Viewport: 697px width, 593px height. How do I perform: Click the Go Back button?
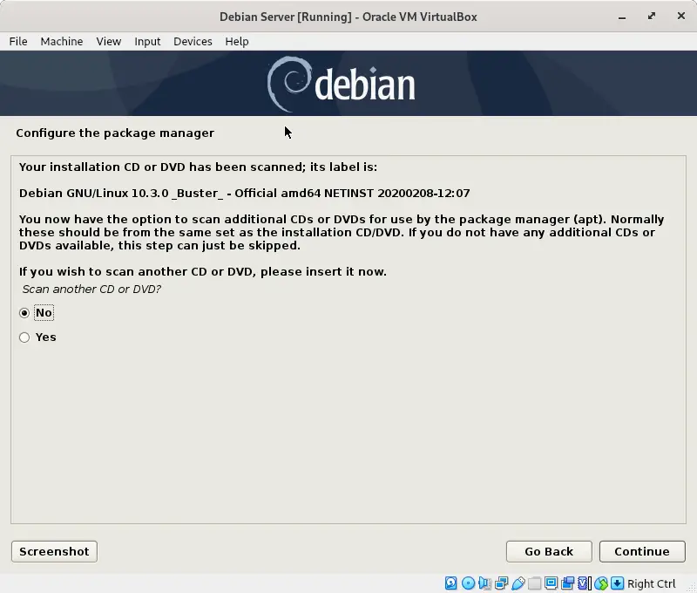549,552
